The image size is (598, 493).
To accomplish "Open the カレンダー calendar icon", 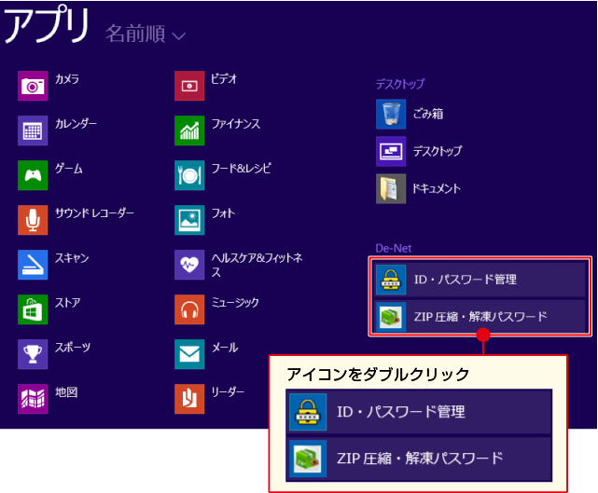I will pyautogui.click(x=33, y=130).
